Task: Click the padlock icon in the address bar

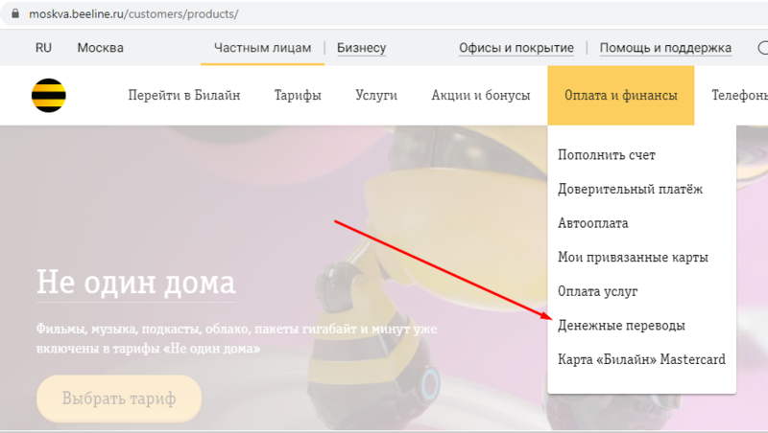Action: pyautogui.click(x=15, y=13)
